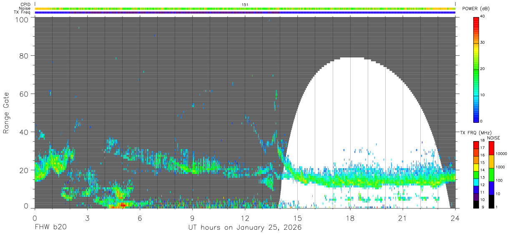Click the blue TX Freq strip above plot
512x236 pixels.
coord(245,12)
